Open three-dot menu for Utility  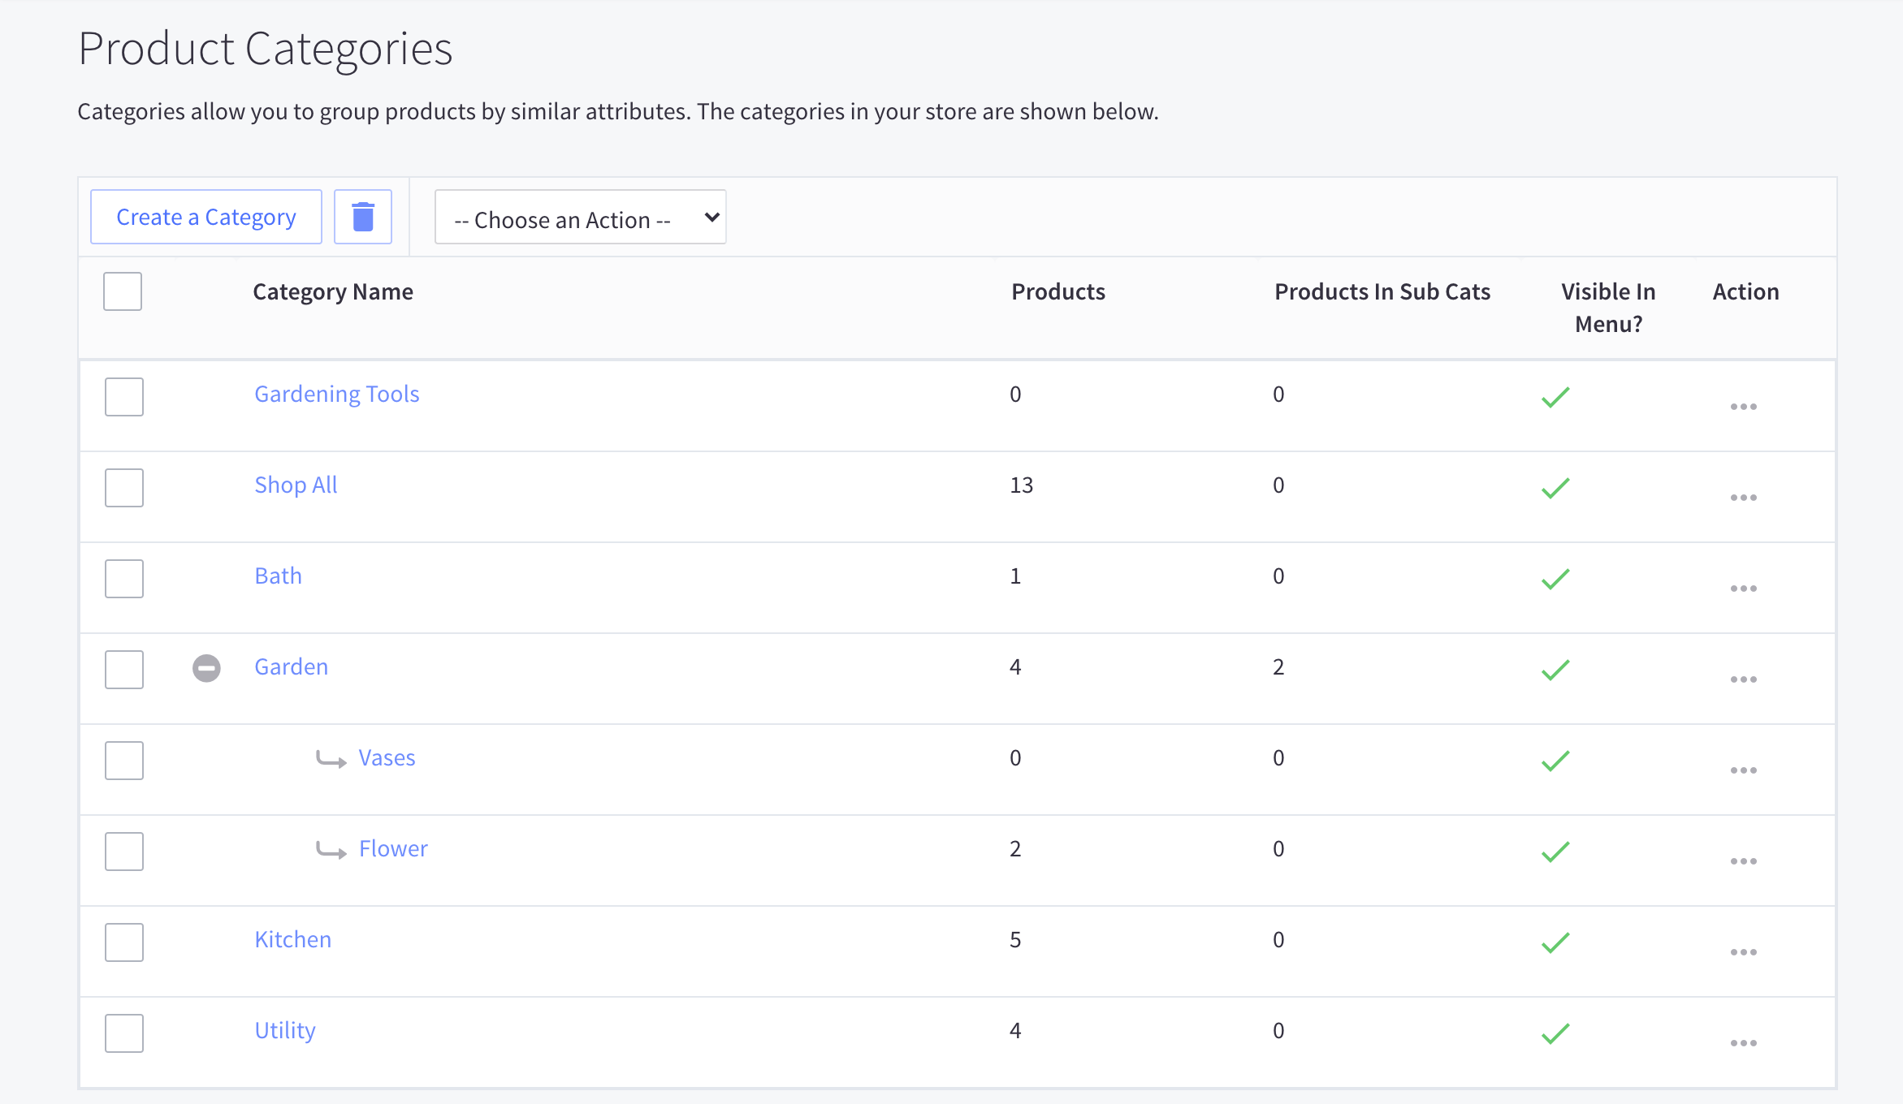pyautogui.click(x=1743, y=1042)
